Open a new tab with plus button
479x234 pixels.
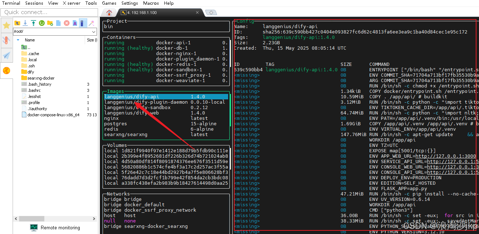tap(211, 13)
